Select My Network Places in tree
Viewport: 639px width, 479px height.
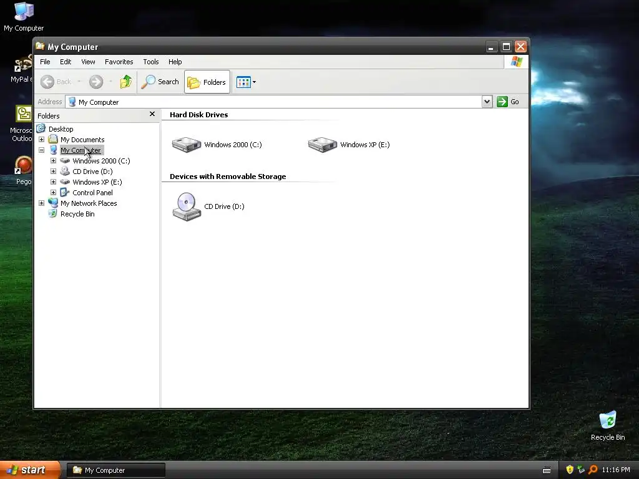coord(89,203)
